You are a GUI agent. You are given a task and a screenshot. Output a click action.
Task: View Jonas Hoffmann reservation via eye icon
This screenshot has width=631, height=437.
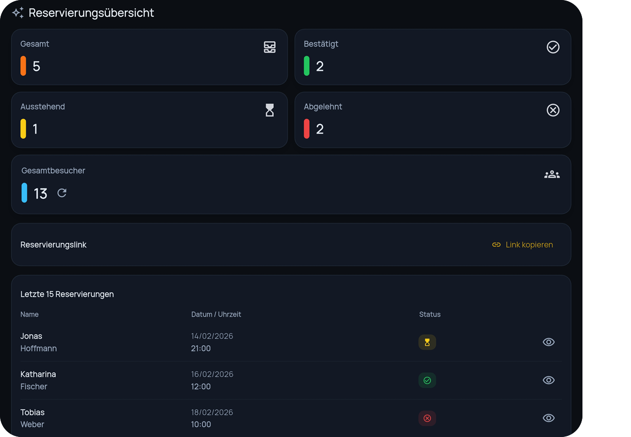(548, 342)
